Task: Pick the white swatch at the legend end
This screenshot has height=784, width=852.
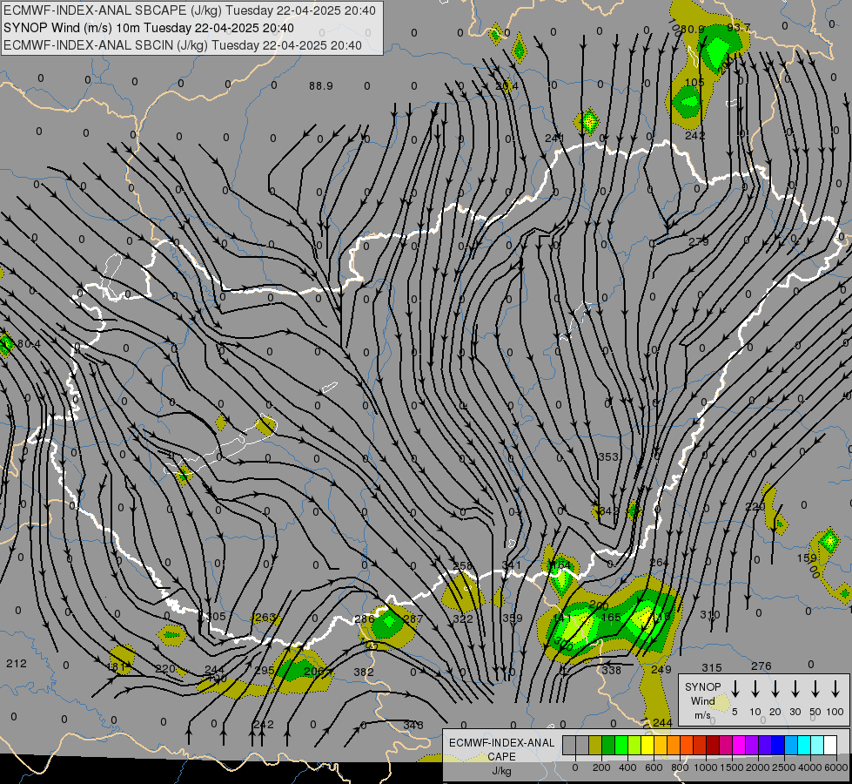Action: (830, 746)
